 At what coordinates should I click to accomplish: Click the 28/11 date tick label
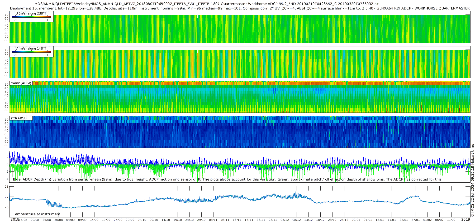[273, 220]
